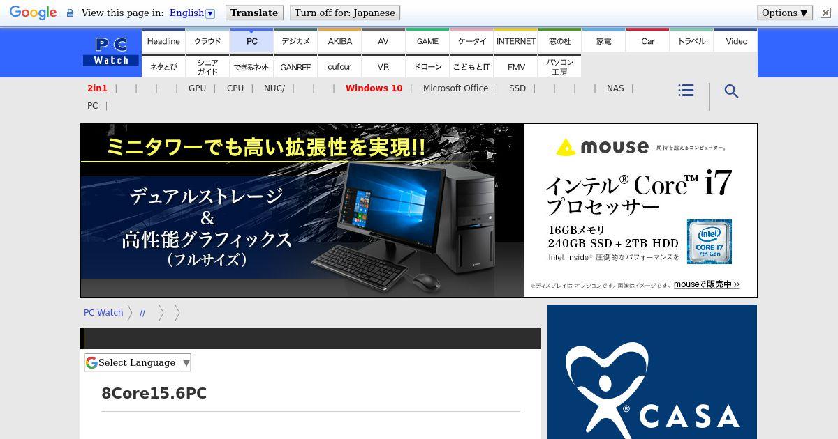
Task: Click the PC Watch breadcrumb link
Action: pos(103,312)
